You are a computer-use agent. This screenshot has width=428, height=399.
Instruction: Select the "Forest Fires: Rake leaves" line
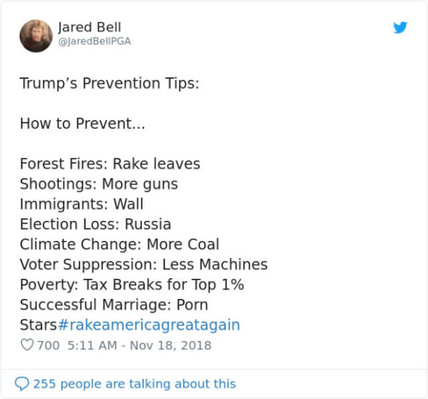pos(110,164)
